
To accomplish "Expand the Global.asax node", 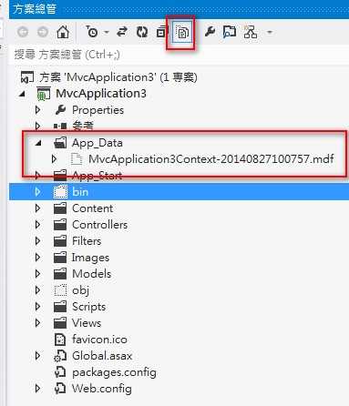I will tap(37, 356).
